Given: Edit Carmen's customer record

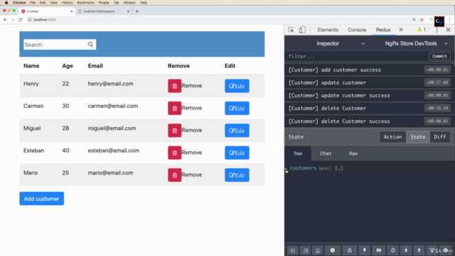Looking at the screenshot, I should [237, 108].
